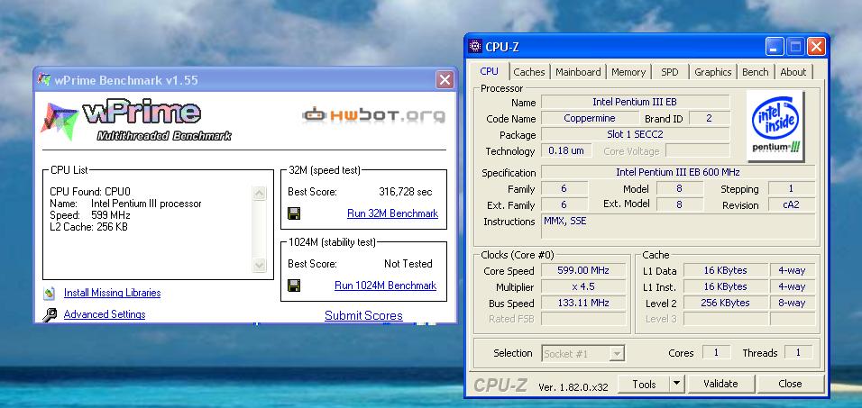
Task: Run the 1024M Benchmark
Action: coord(385,286)
